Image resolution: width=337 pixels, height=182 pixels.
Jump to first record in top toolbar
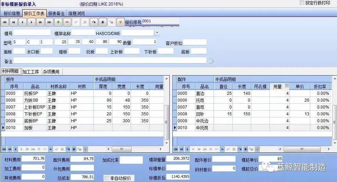coord(5,22)
